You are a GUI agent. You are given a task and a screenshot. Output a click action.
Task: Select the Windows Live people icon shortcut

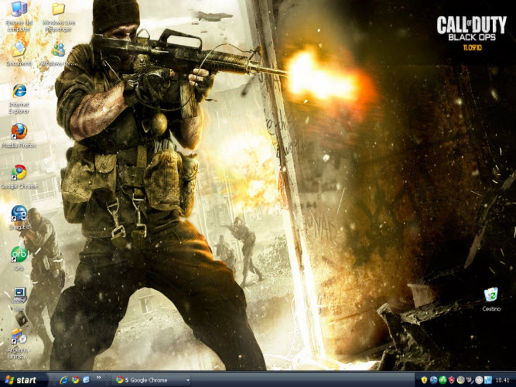click(x=58, y=50)
